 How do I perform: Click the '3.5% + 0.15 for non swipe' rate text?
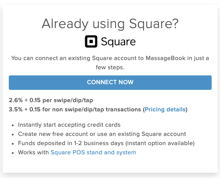[75, 109]
